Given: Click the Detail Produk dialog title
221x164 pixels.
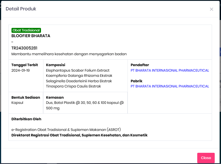Looking at the screenshot, I should (21, 9).
